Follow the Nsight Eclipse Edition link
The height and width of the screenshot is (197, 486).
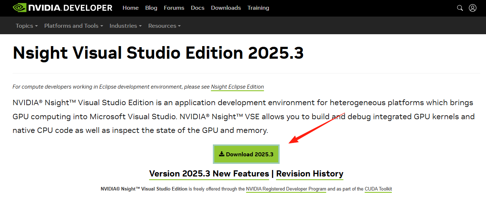click(x=237, y=87)
